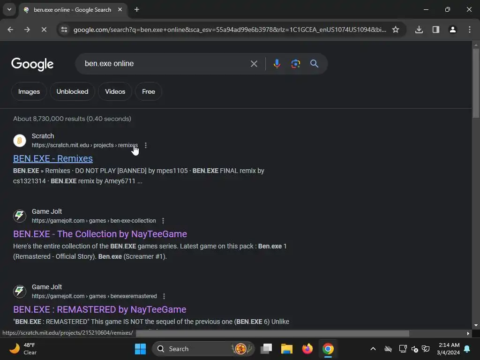The image size is (480, 360).
Task: Open the Windows Start menu
Action: point(141,349)
